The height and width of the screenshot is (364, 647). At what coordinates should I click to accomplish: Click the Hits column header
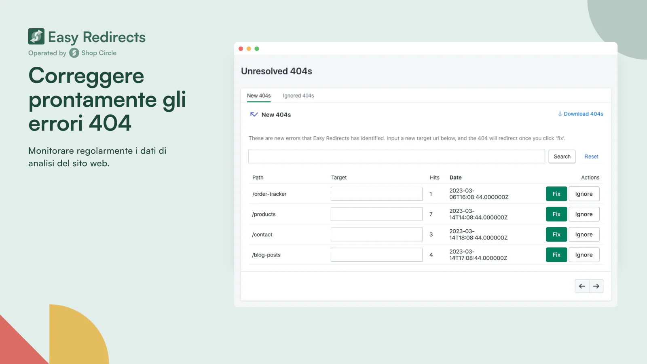click(x=434, y=178)
